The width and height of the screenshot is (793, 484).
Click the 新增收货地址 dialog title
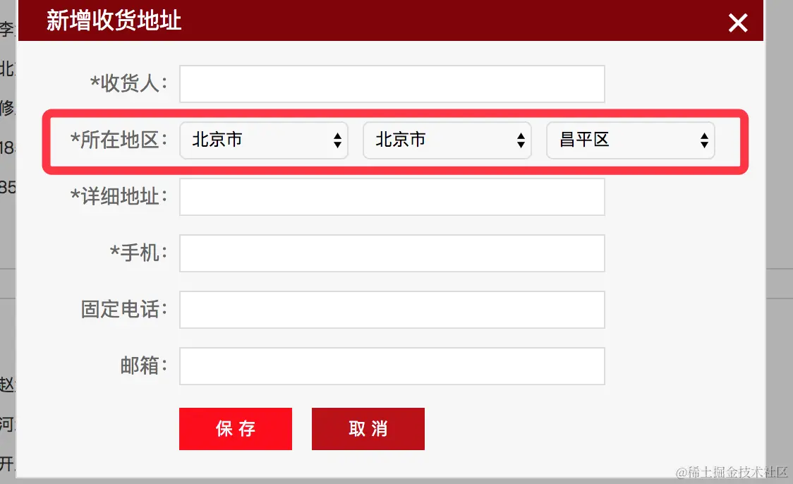point(114,20)
